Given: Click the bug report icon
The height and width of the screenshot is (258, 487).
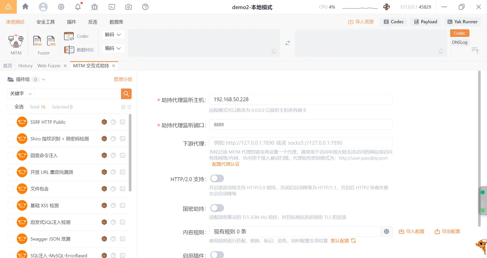Looking at the screenshot, I should click(x=95, y=7).
